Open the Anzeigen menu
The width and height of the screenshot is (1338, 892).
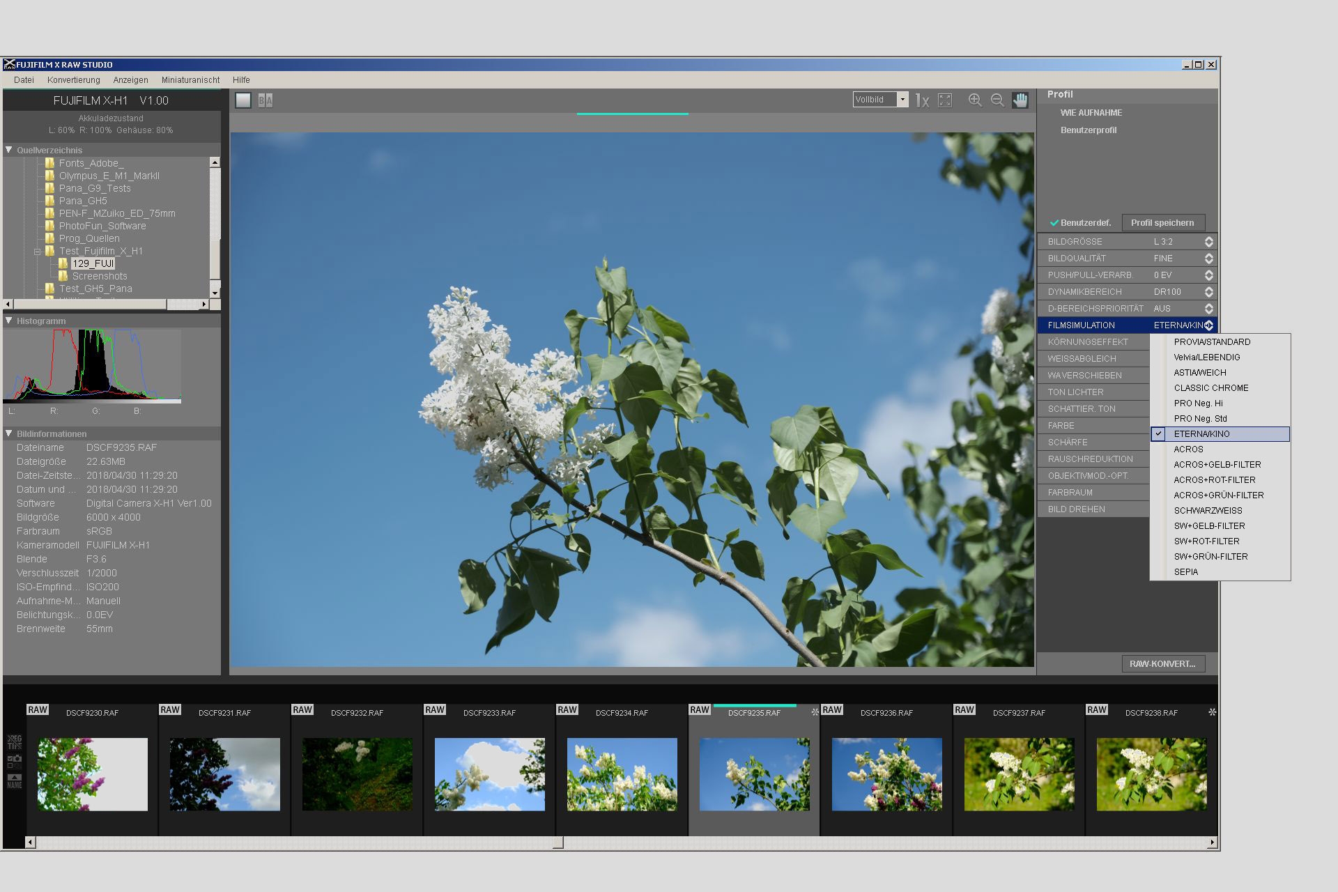tap(130, 80)
